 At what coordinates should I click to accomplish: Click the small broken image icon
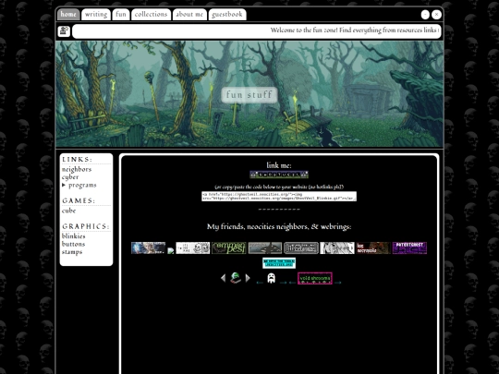click(x=171, y=251)
